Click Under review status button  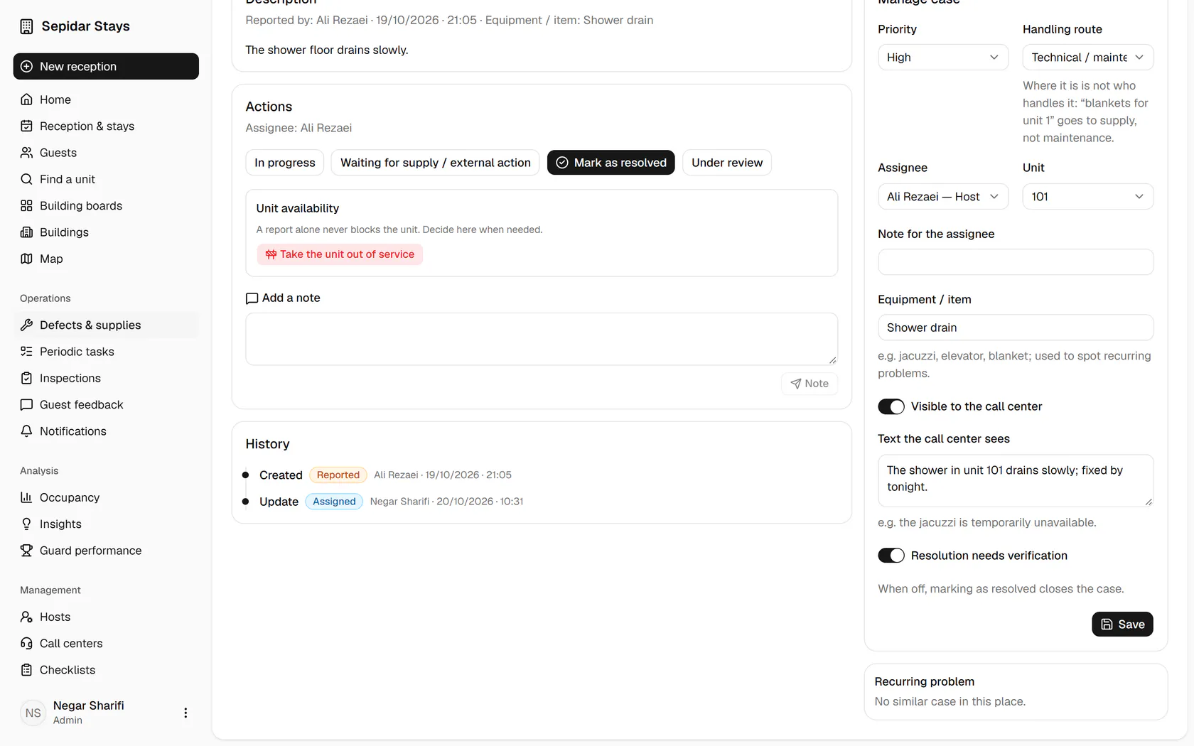(727, 163)
